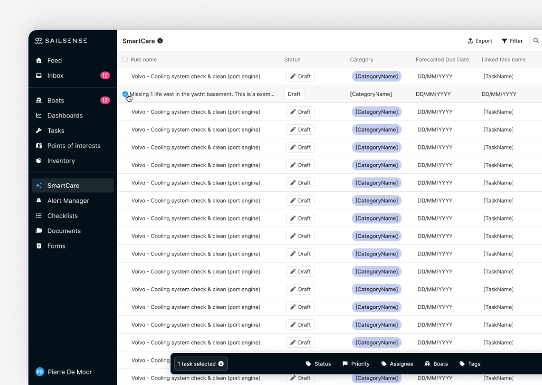Open the Alert Manager page

click(x=68, y=201)
